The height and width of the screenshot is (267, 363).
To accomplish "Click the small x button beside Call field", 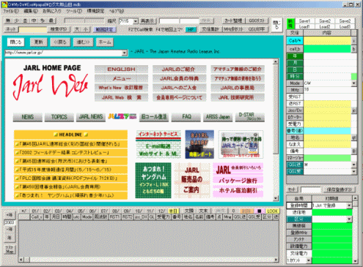I will (x=353, y=41).
